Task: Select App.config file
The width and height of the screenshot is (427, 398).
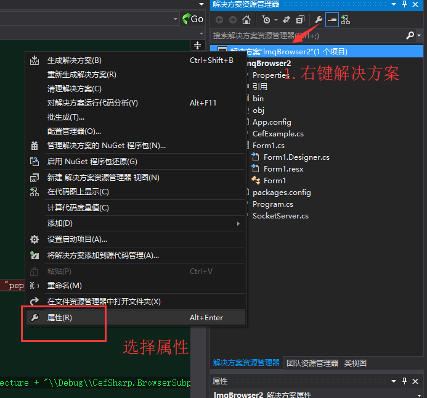Action: [x=272, y=122]
